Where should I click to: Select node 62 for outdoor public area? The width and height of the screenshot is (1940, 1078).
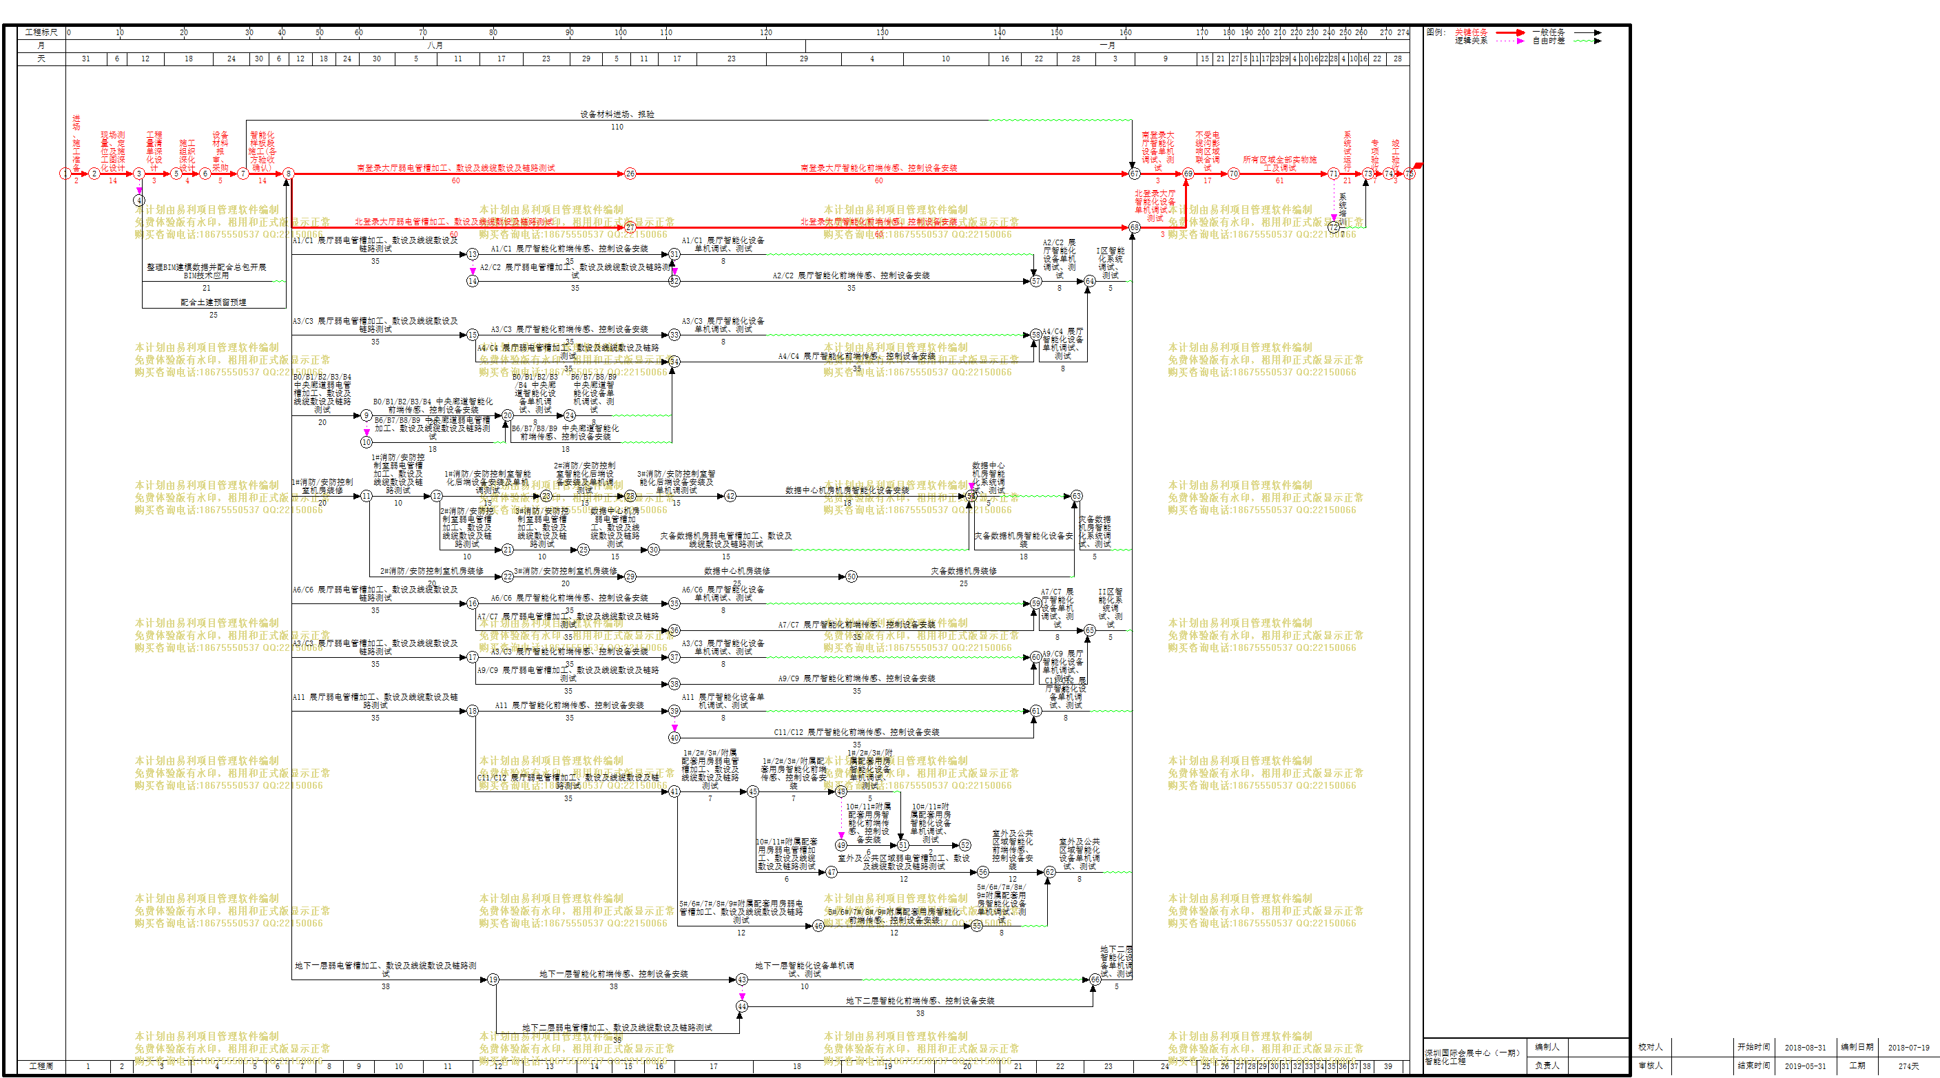[1049, 873]
